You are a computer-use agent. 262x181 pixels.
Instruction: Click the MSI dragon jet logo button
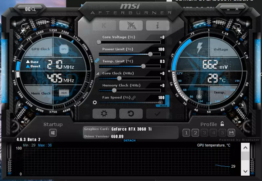[x=131, y=25]
